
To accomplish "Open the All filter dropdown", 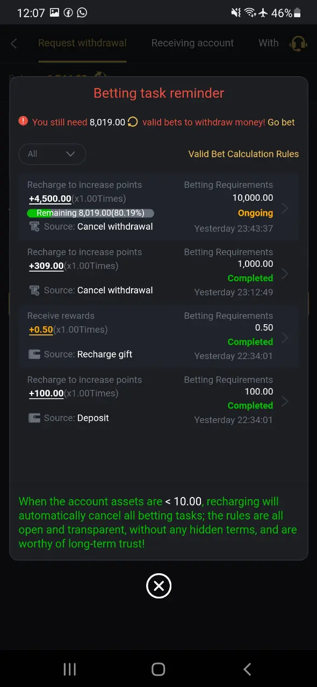I will pyautogui.click(x=52, y=154).
